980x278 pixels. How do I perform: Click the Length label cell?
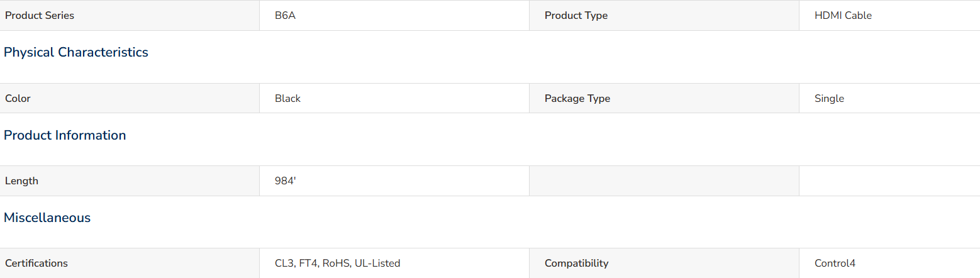point(130,181)
